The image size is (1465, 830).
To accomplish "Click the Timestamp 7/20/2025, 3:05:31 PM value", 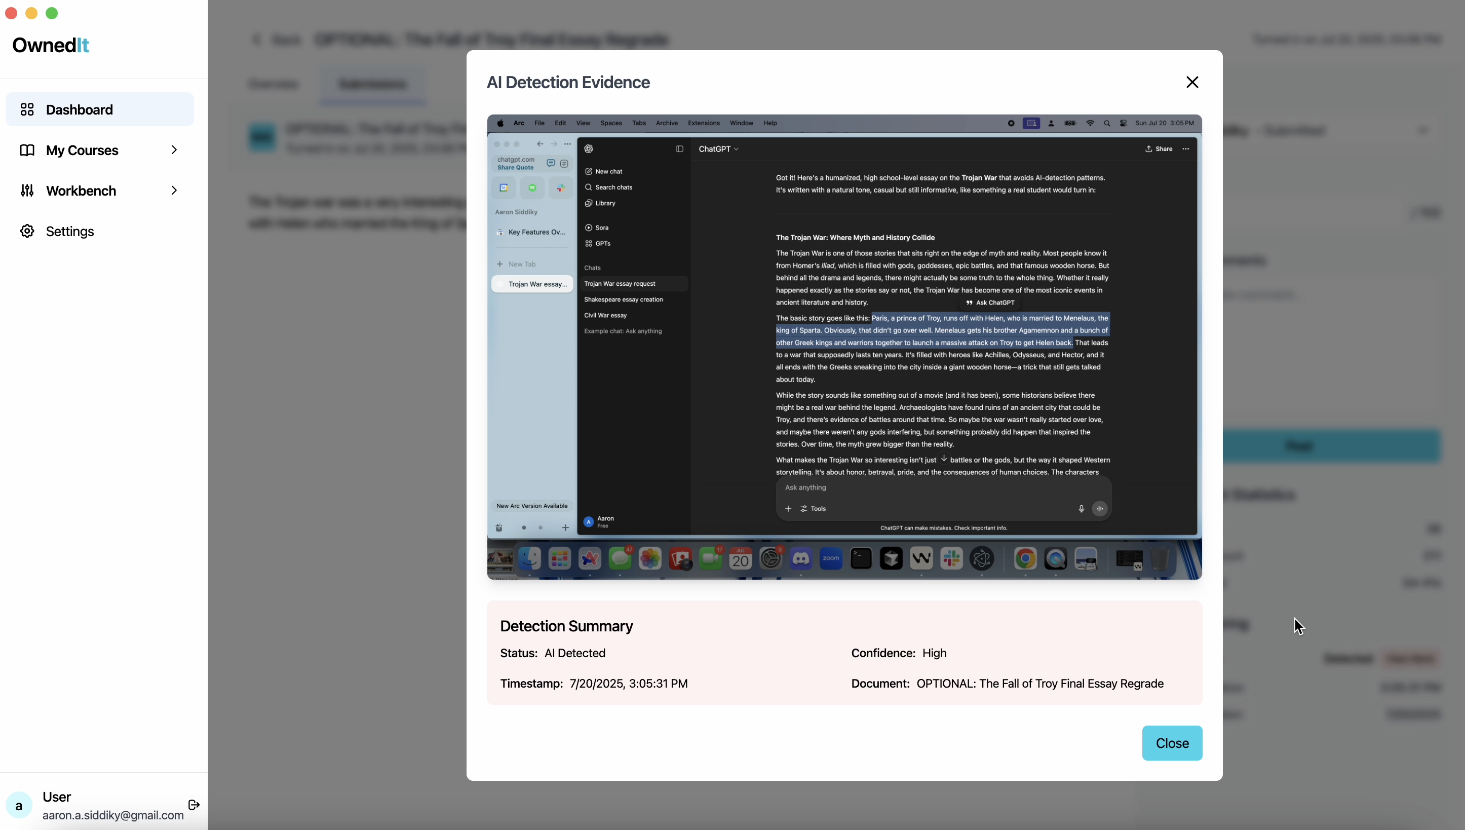I will click(x=628, y=684).
